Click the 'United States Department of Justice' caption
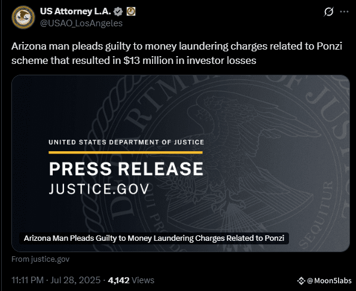356x291 pixels. tap(126, 142)
